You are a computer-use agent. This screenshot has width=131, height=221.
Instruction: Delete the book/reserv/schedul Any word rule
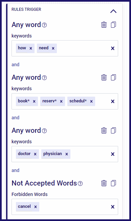click(x=104, y=77)
